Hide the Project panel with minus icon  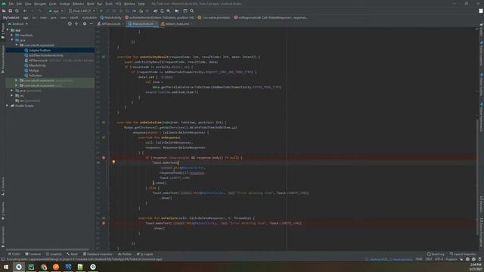(91, 23)
